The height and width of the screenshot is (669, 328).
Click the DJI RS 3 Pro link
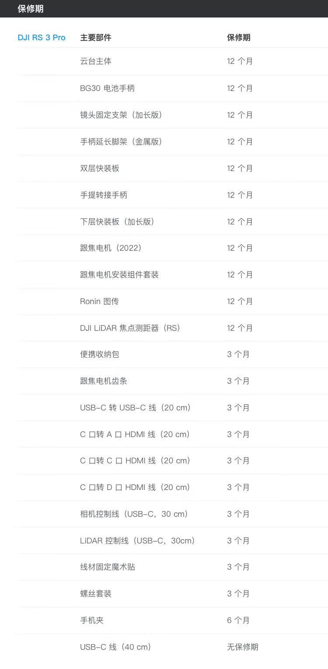click(42, 38)
